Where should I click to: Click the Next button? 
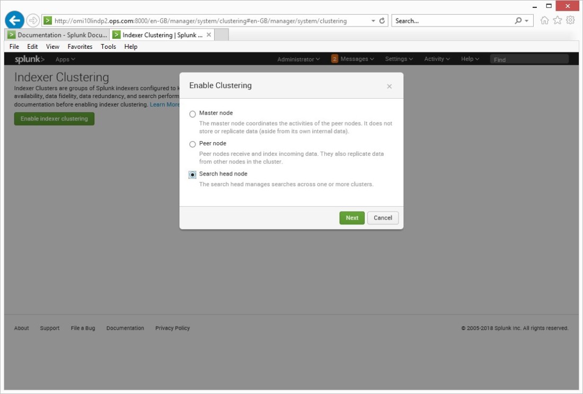tap(352, 217)
